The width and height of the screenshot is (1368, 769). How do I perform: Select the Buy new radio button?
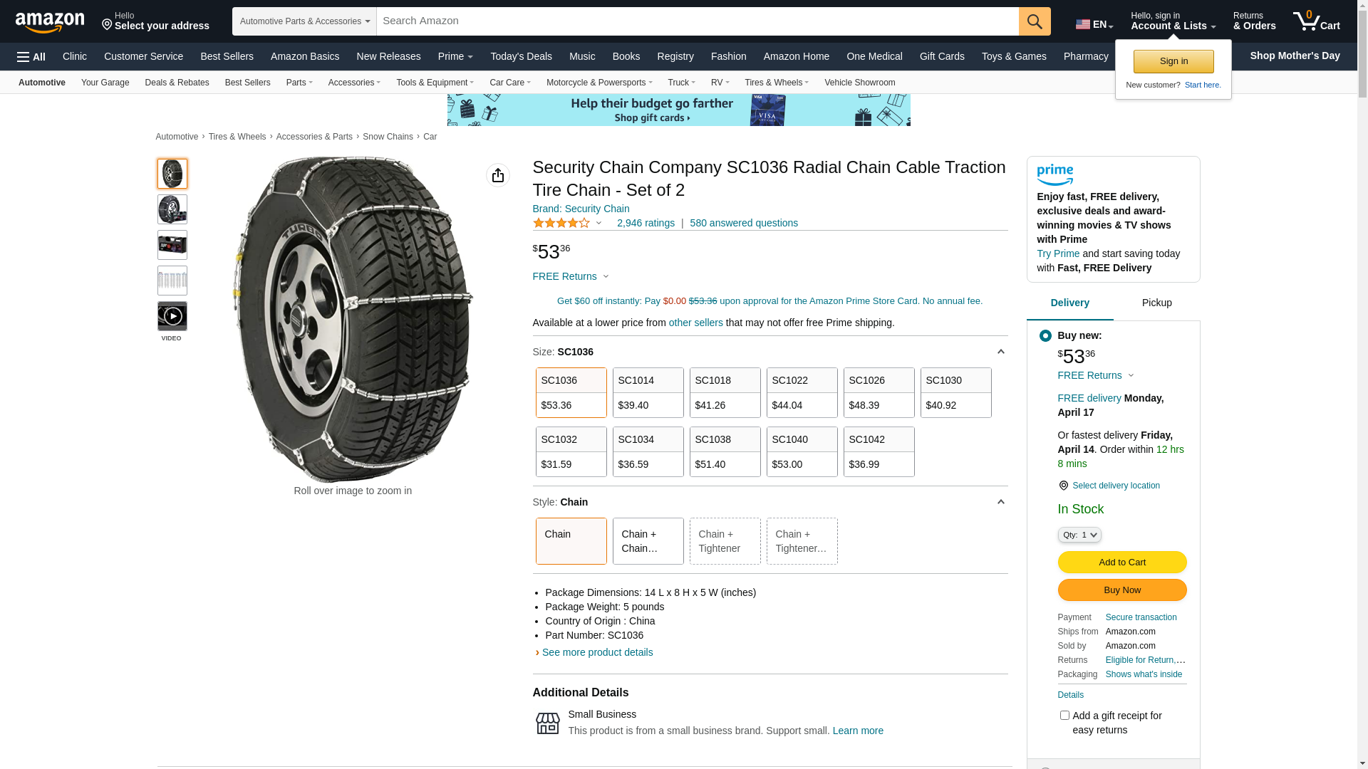coord(1045,336)
